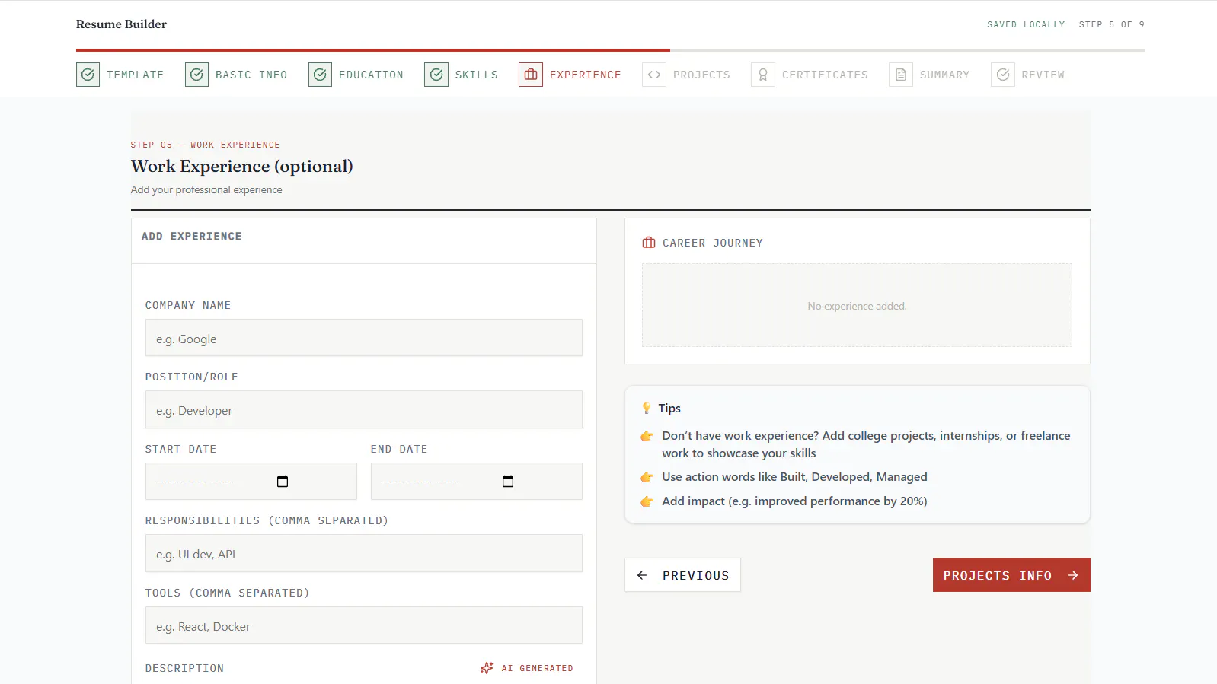Click the Resume Builder logo title

[121, 24]
